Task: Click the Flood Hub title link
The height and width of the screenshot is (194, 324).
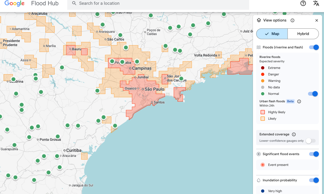Action: coord(45,4)
